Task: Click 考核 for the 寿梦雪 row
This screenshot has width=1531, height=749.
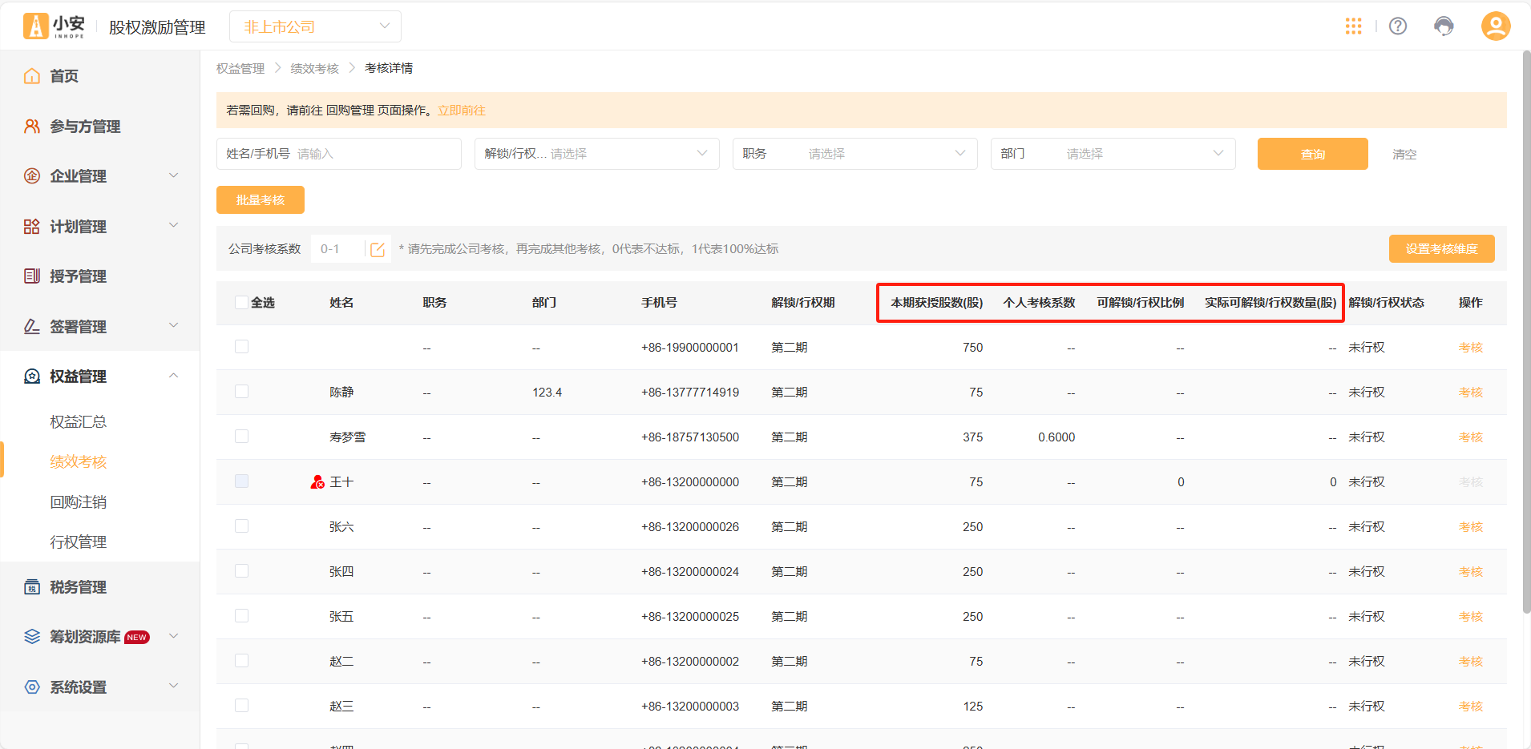Action: pyautogui.click(x=1471, y=437)
